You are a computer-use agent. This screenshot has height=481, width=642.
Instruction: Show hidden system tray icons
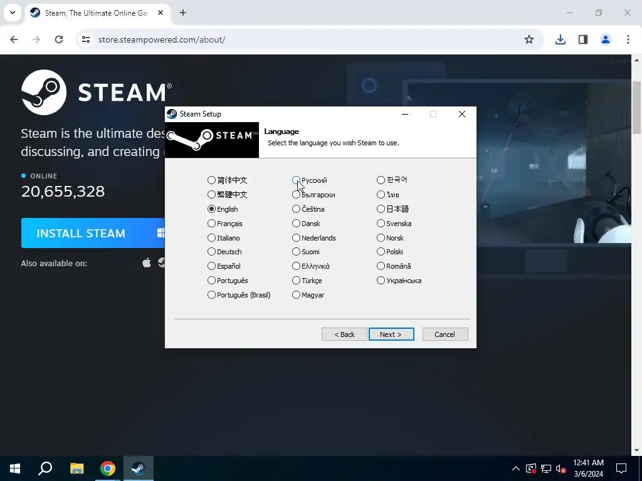[516, 468]
